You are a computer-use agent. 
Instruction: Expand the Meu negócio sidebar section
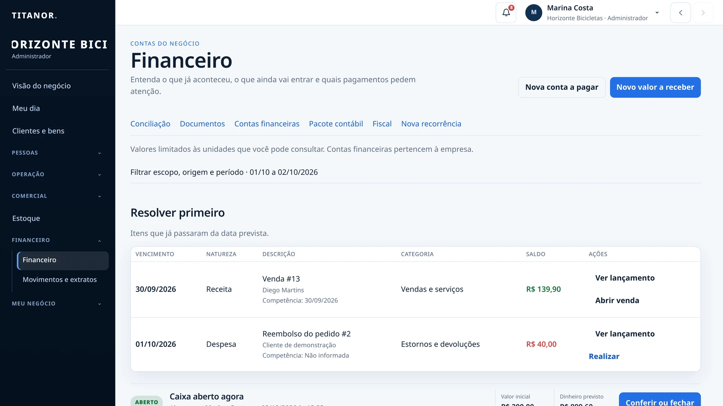57,303
